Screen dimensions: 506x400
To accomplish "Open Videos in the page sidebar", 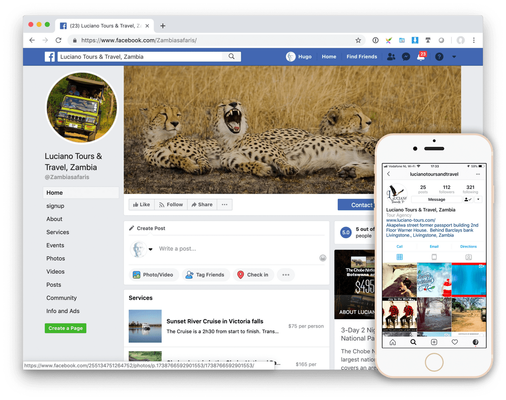I will point(55,272).
